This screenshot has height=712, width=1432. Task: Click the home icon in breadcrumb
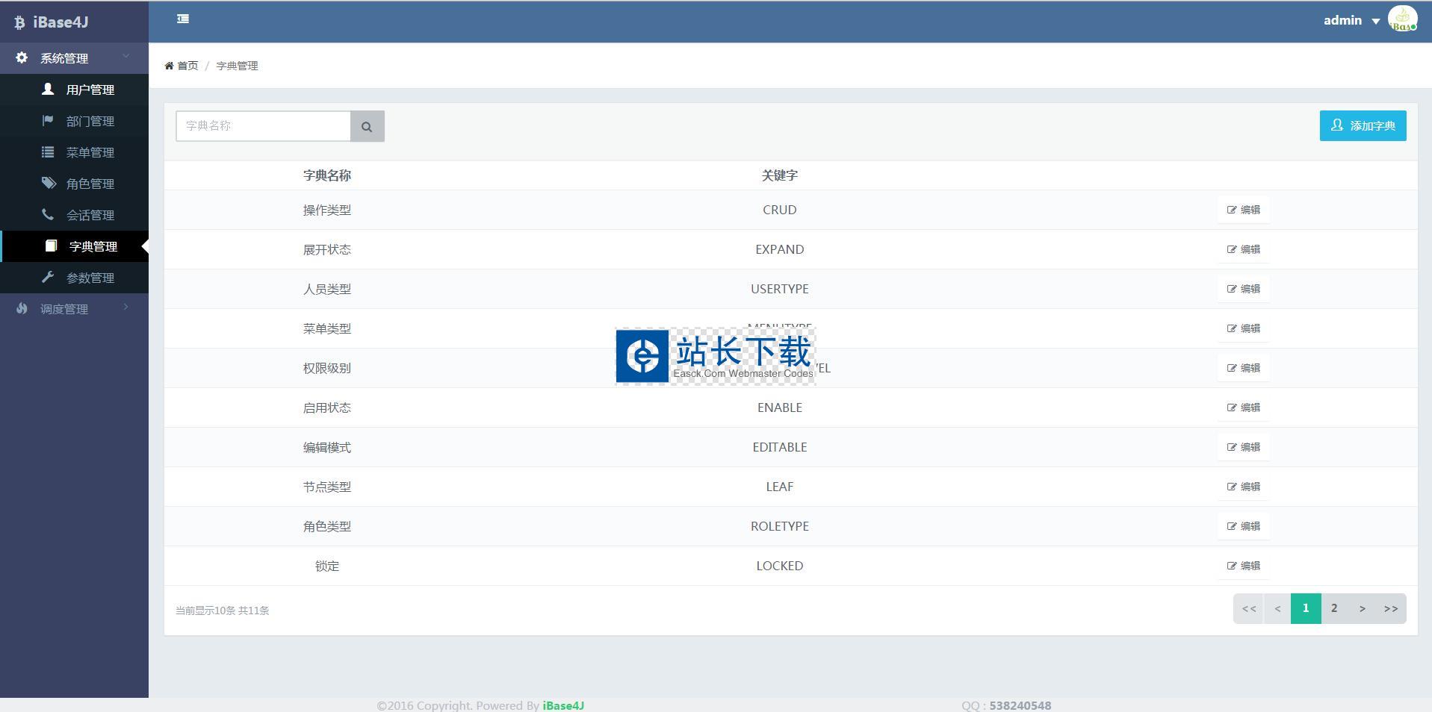click(x=169, y=66)
